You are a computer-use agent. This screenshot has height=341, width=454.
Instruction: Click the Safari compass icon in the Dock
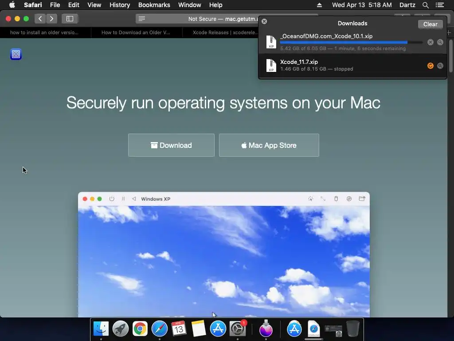(160, 329)
